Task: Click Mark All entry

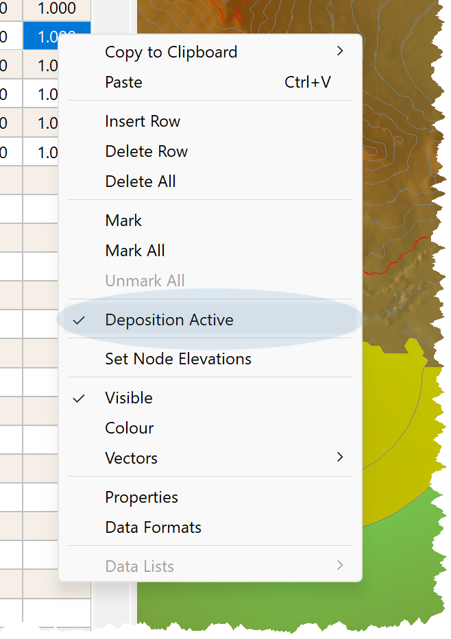Action: click(135, 251)
